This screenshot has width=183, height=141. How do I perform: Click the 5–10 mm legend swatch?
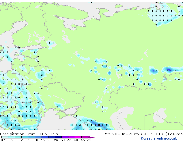[31, 137]
